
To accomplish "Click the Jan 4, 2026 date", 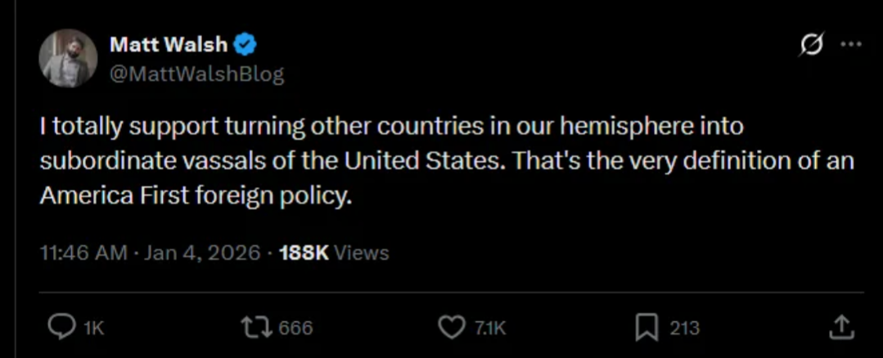I will click(x=203, y=253).
